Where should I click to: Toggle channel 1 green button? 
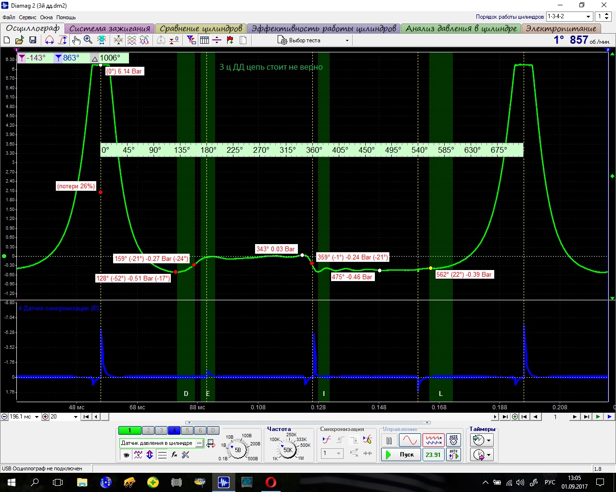click(x=129, y=430)
